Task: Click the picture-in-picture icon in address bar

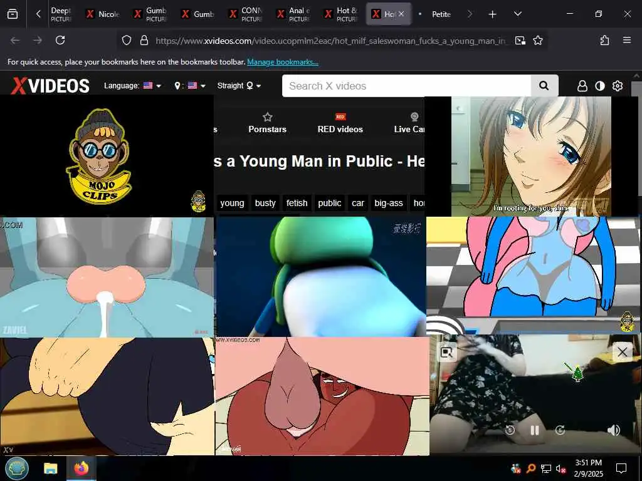Action: point(520,41)
